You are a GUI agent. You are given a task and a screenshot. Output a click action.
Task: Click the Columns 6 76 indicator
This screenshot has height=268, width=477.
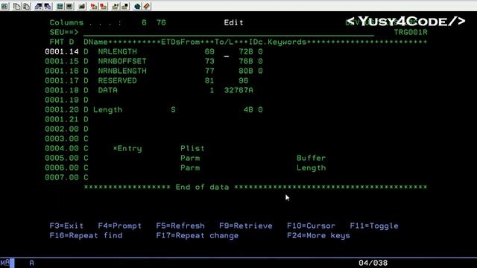(107, 22)
